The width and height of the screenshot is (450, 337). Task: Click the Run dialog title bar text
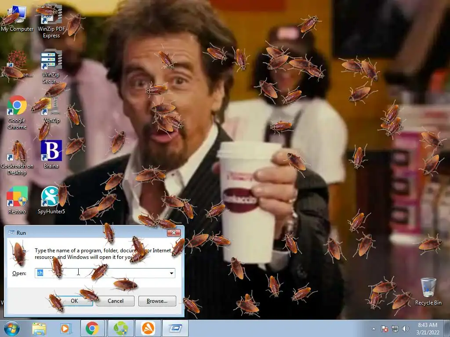point(21,233)
